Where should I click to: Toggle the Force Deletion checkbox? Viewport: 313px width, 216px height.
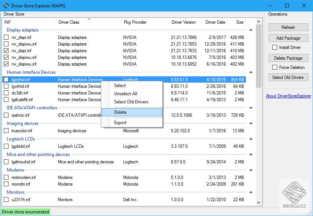(x=275, y=67)
